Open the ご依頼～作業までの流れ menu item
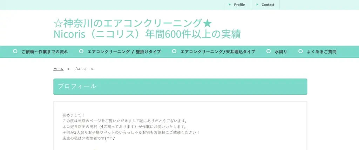The image size is (359, 150). tap(45, 52)
